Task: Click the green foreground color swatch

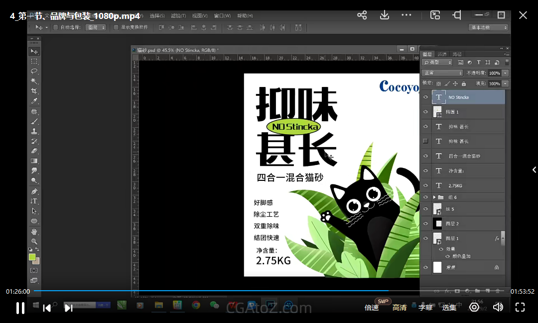Action: coord(32,257)
